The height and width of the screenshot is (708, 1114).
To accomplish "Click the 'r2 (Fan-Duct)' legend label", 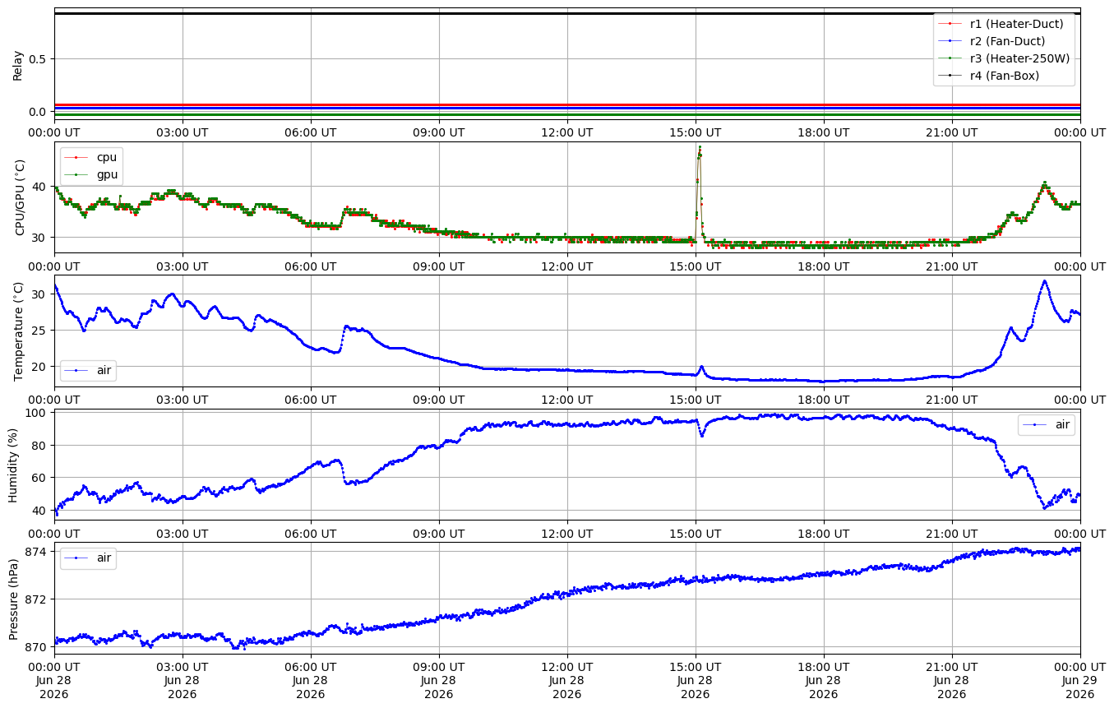I will pyautogui.click(x=1007, y=41).
